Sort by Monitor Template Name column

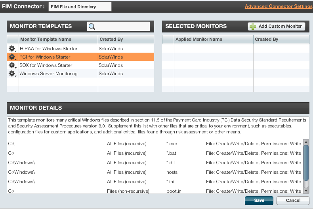coord(58,39)
